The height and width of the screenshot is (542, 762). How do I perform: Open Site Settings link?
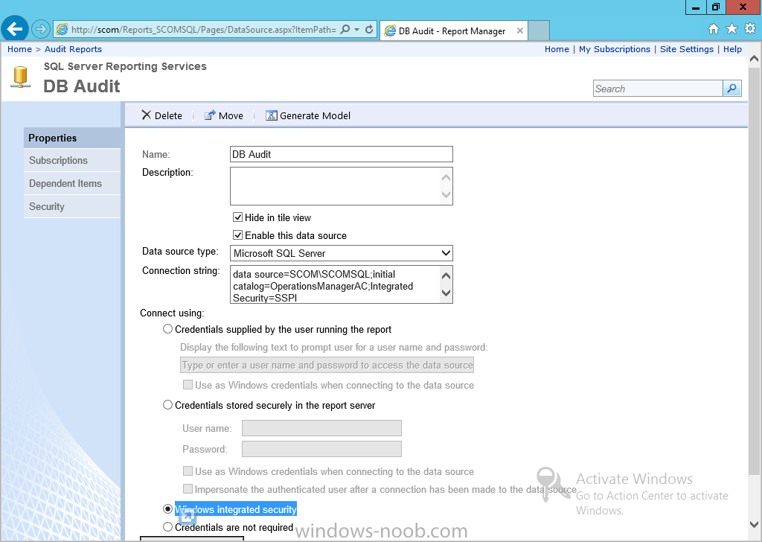(x=687, y=49)
